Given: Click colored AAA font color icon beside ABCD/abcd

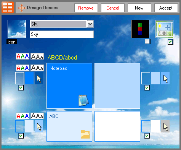Looking at the screenshot, I should point(22,56).
